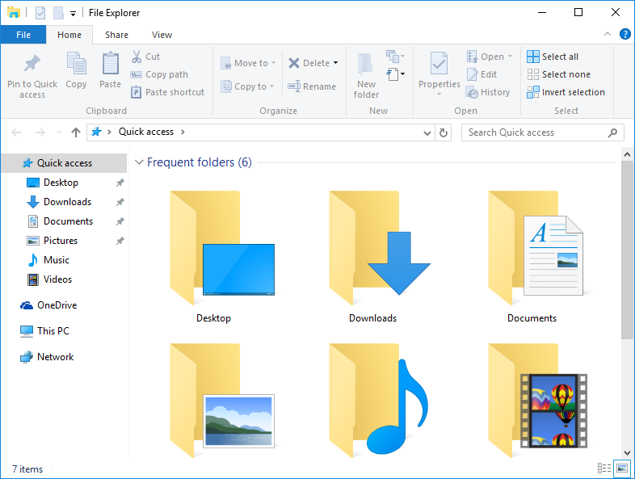The width and height of the screenshot is (635, 479).
Task: Minimize the ribbon with the chevron
Action: 608,35
